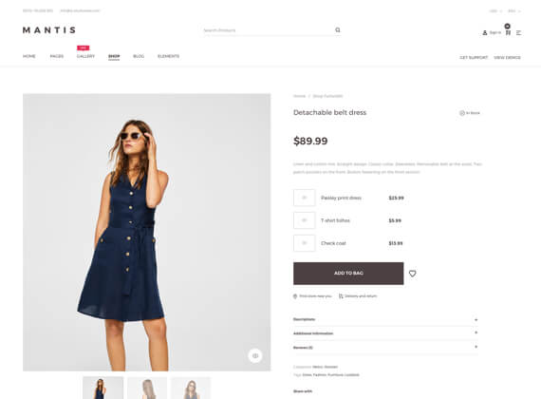
Task: Click the store location pin icon
Action: (x=295, y=296)
